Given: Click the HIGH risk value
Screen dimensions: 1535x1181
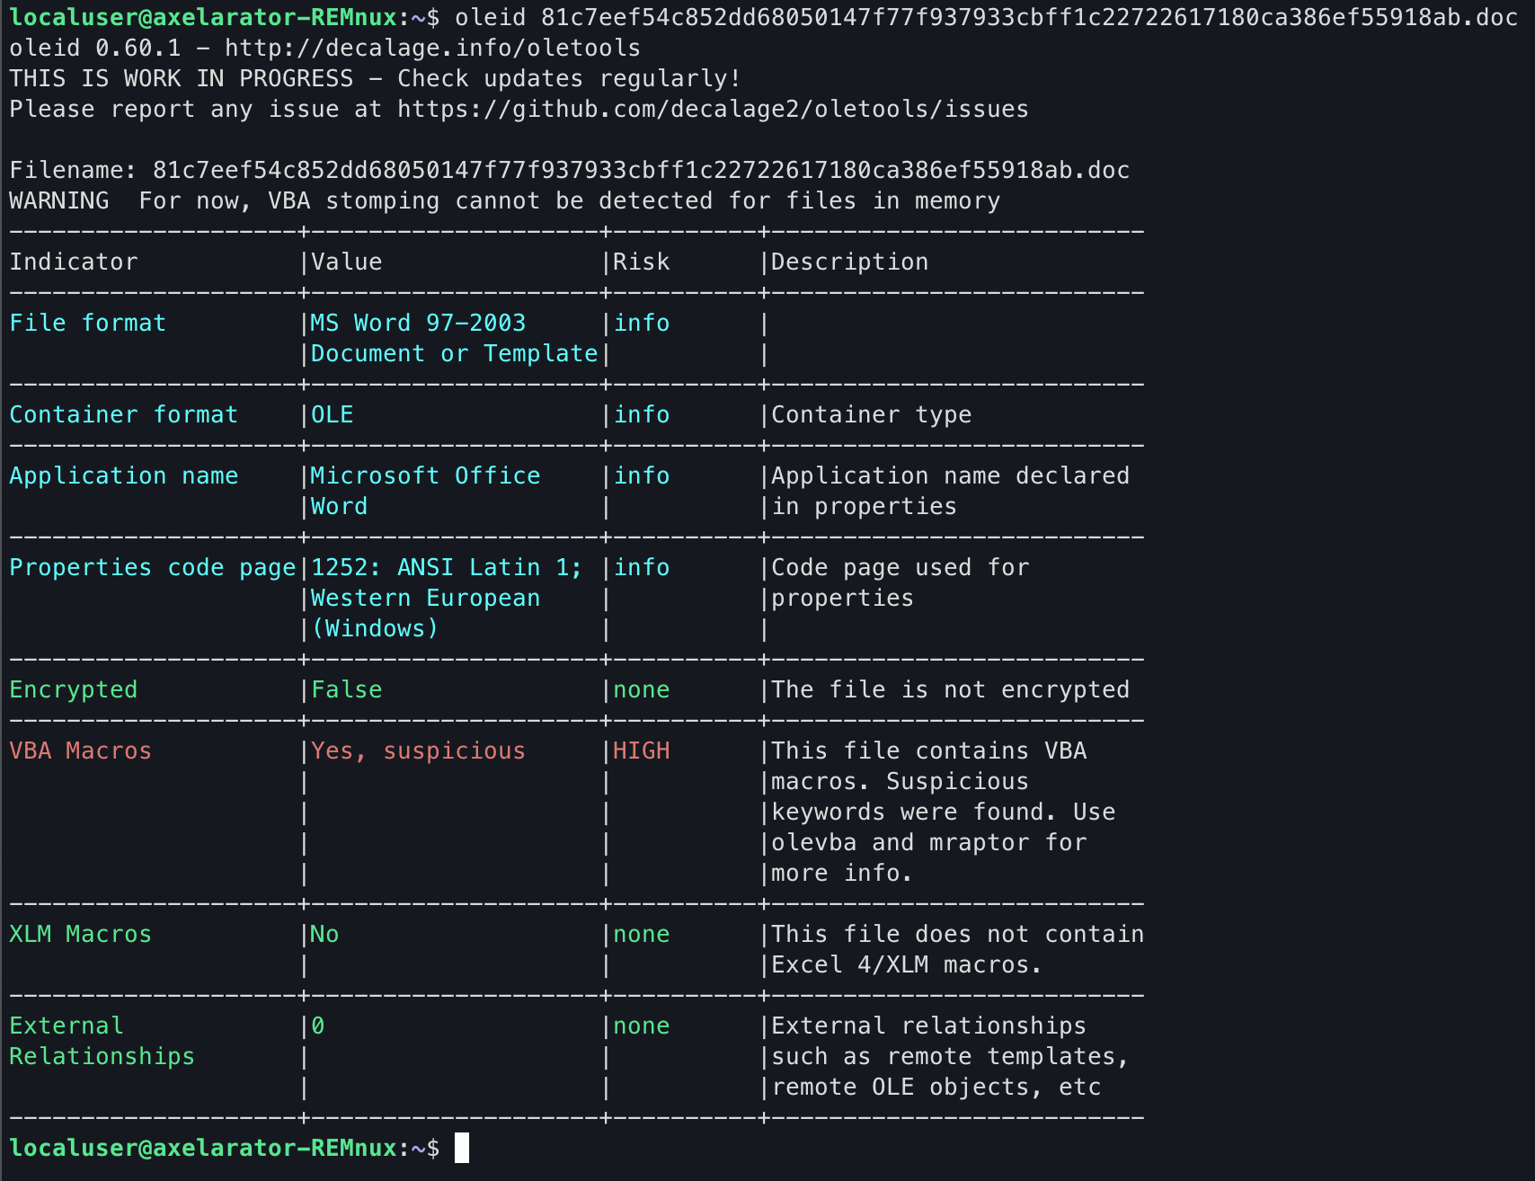Looking at the screenshot, I should [x=642, y=750].
